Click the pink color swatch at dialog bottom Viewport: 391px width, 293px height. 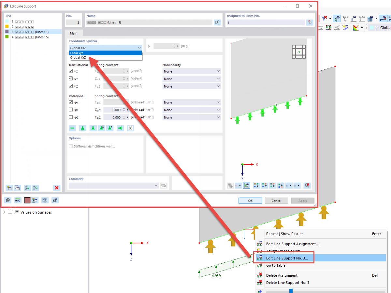pos(28,201)
